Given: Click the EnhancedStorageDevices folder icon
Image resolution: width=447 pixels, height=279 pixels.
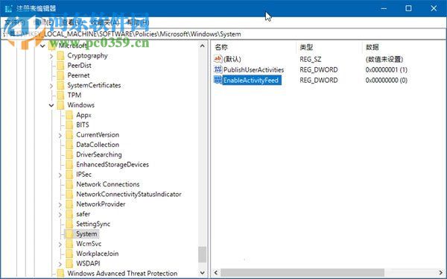Looking at the screenshot, I should [69, 164].
